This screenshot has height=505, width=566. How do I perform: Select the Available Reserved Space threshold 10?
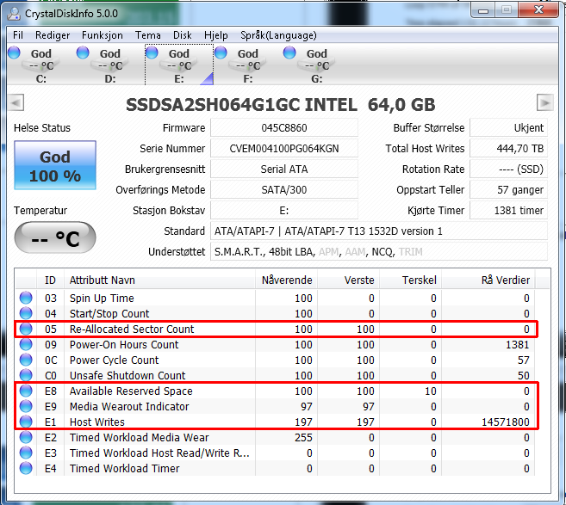(430, 391)
